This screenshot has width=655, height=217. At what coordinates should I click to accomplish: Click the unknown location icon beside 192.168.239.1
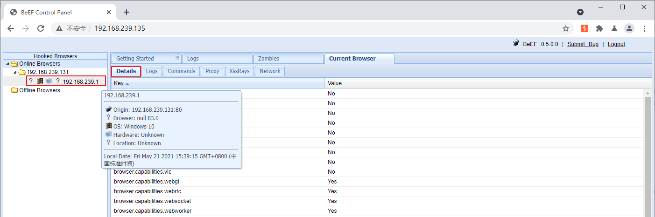click(x=58, y=81)
